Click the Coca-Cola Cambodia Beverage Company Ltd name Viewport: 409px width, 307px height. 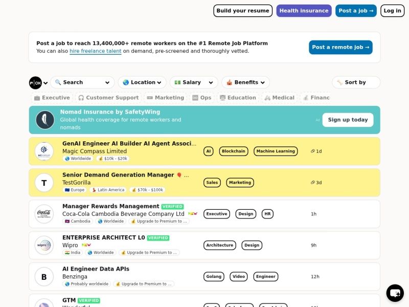(123, 214)
